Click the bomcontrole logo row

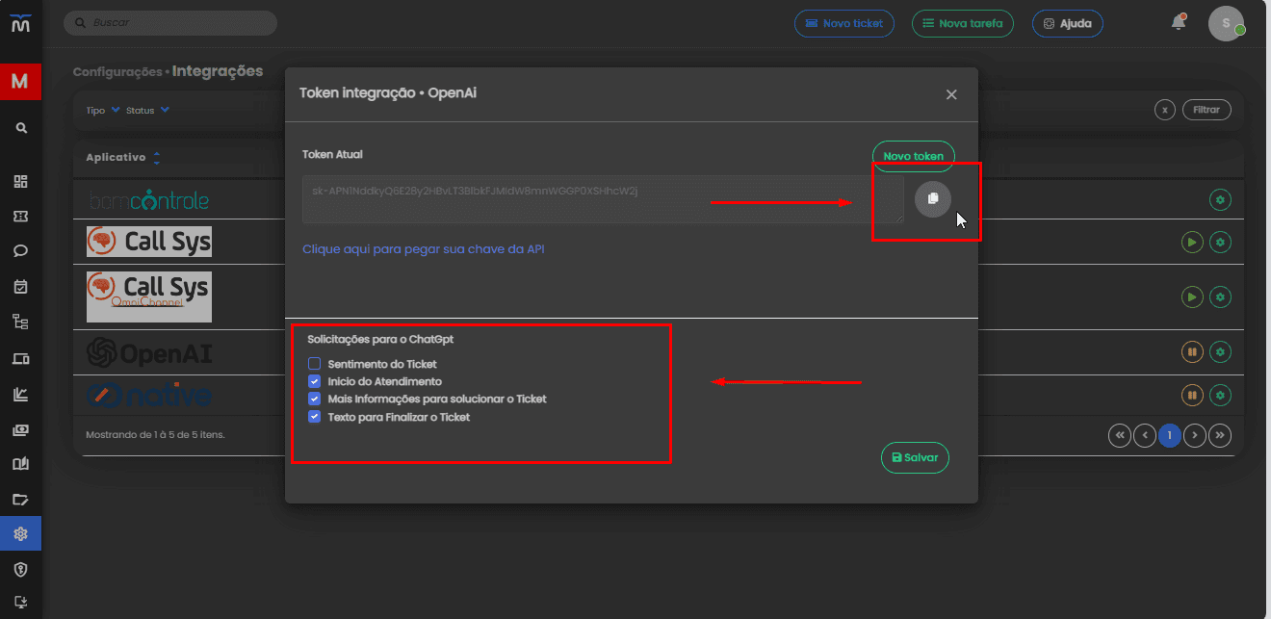click(x=148, y=200)
